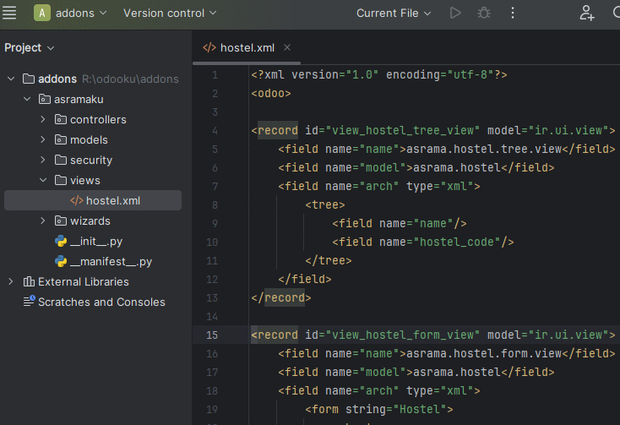Viewport: 620px width, 425px height.
Task: Select the models tree item label
Action: pyautogui.click(x=89, y=139)
